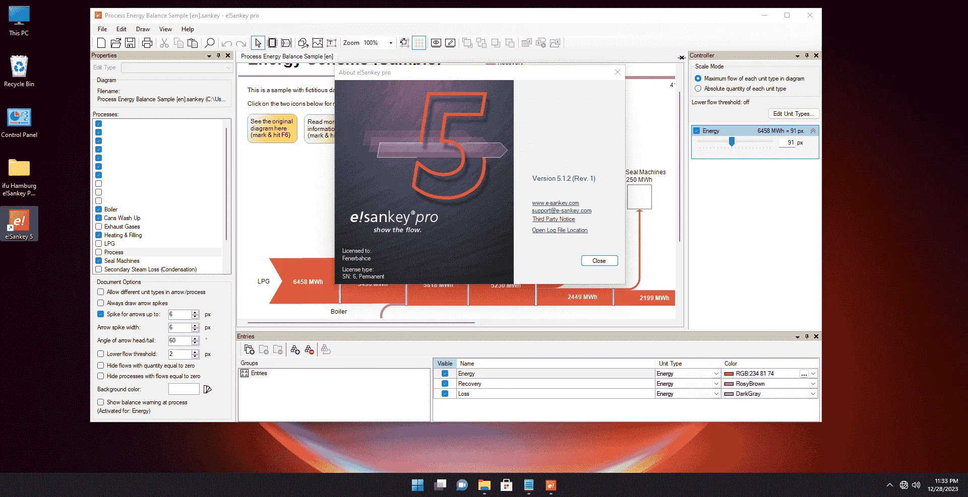Image resolution: width=968 pixels, height=497 pixels.
Task: Click the Add Group icon in Entries
Action: point(250,349)
